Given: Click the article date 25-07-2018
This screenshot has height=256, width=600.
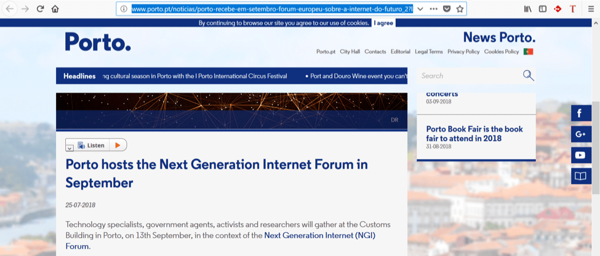Looking at the screenshot, I should pyautogui.click(x=81, y=205).
